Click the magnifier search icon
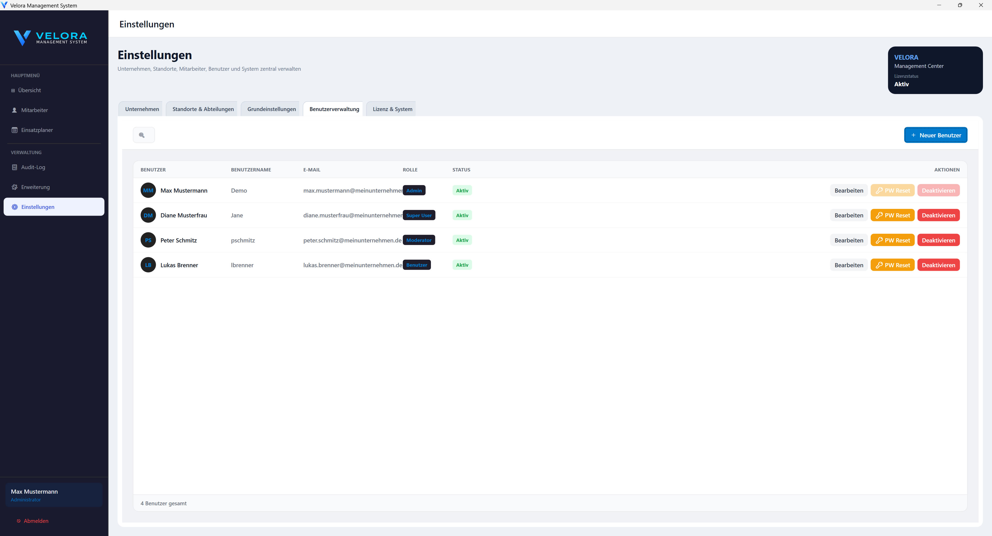Image resolution: width=992 pixels, height=536 pixels. tap(142, 135)
